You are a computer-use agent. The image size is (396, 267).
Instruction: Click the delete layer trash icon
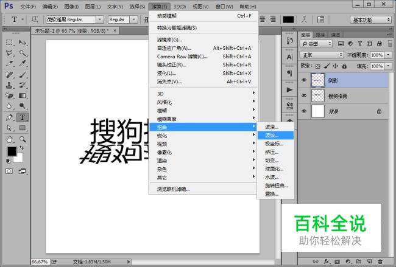point(380,262)
